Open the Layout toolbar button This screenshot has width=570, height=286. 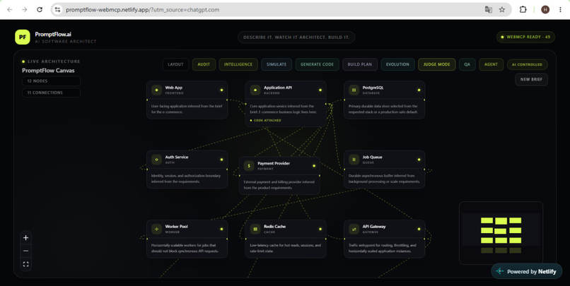click(176, 64)
